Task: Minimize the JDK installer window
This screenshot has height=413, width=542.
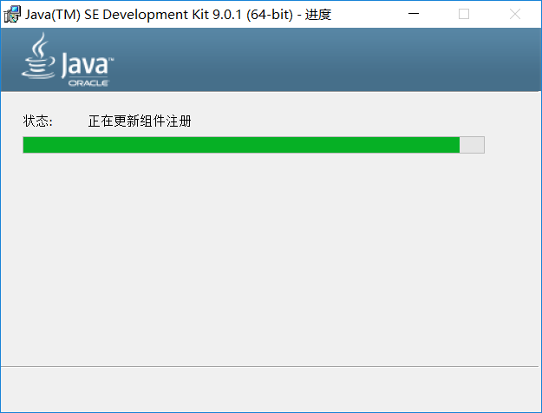Action: (414, 14)
